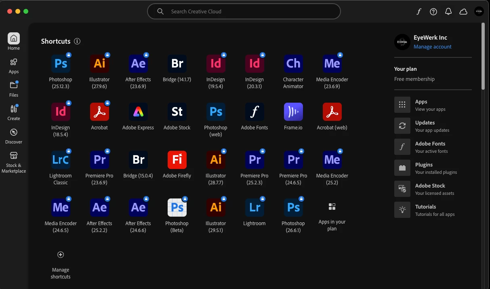Launch Character Animator icon
490x289 pixels.
[293, 63]
